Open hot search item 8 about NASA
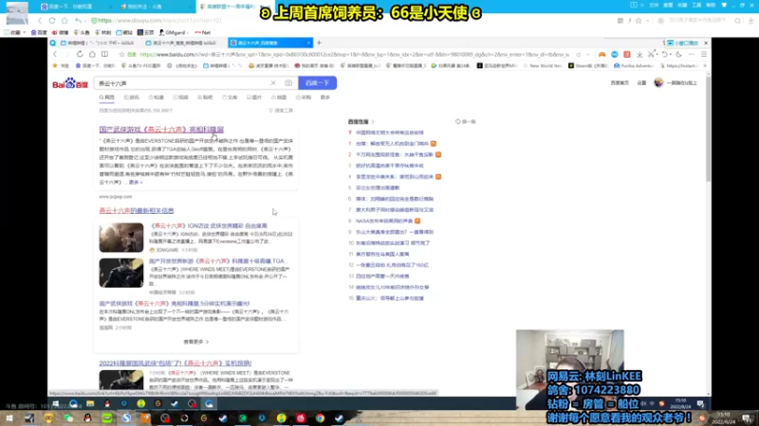Viewport: 759px width, 426px height. click(x=384, y=221)
